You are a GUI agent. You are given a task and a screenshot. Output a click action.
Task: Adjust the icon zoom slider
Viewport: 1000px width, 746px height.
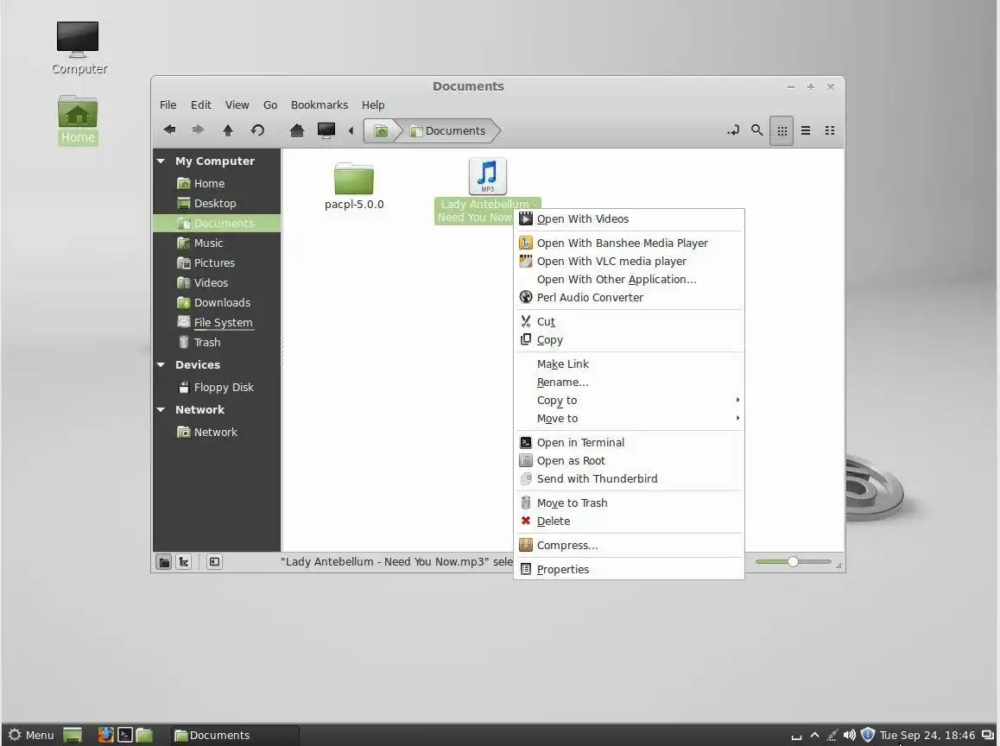(x=793, y=562)
